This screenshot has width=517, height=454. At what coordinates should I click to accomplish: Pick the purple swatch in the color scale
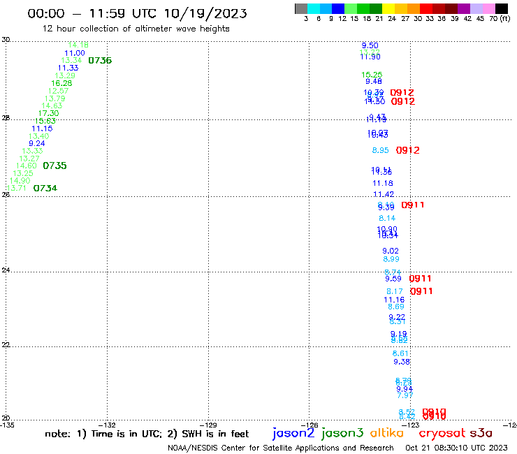463,8
